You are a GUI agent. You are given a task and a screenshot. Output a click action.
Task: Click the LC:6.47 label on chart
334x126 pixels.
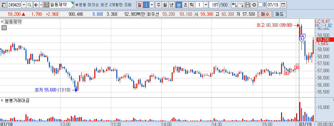point(322,21)
